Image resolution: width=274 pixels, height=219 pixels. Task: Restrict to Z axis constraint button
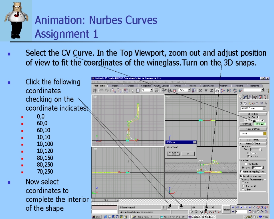pos(211,90)
